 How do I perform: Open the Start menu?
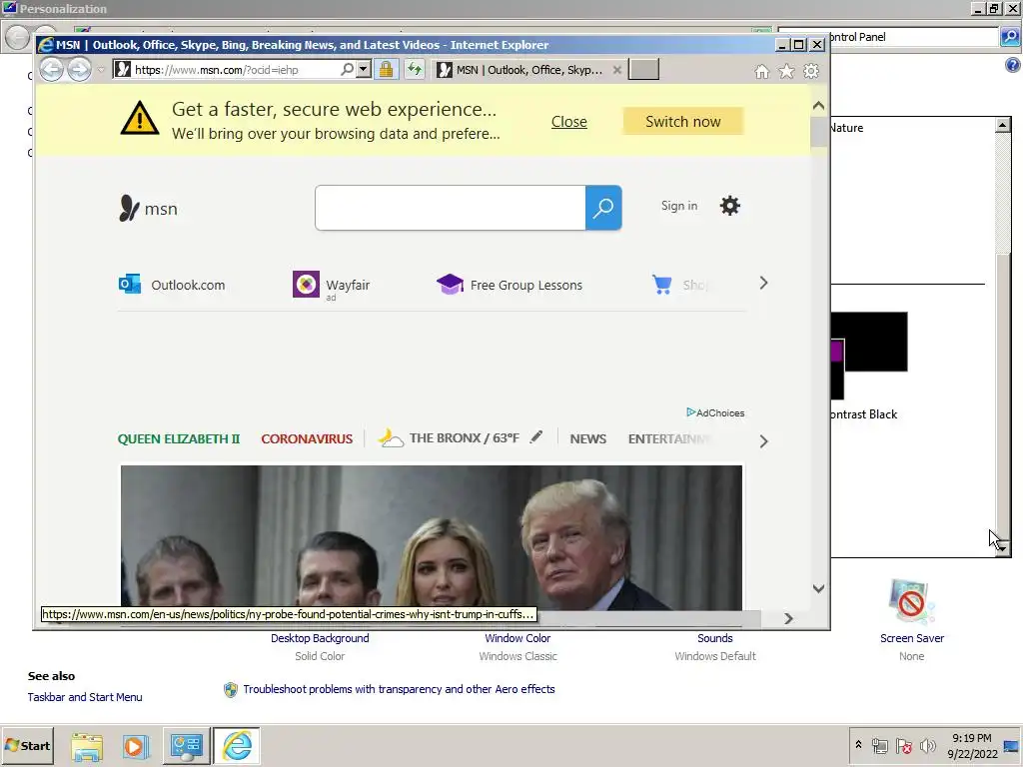[27, 745]
